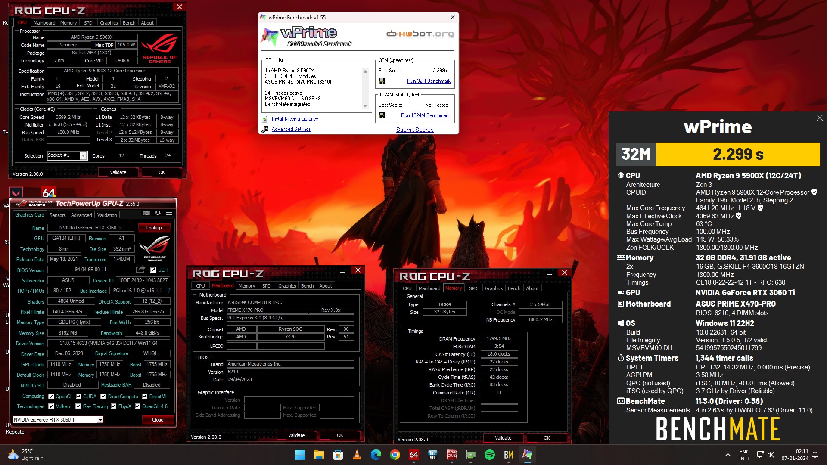The height and width of the screenshot is (465, 827).
Task: Open the GPU-Z hamburger menu
Action: (x=169, y=213)
